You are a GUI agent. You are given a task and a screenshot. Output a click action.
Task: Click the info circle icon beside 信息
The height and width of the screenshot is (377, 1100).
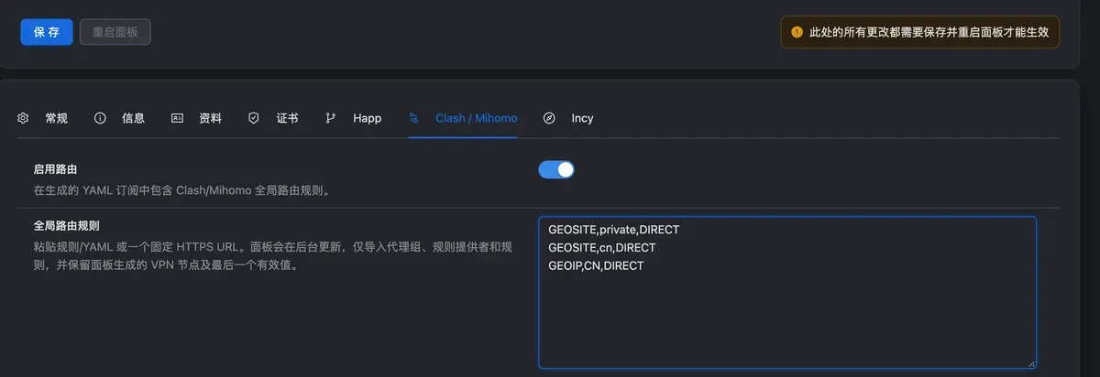tap(101, 118)
